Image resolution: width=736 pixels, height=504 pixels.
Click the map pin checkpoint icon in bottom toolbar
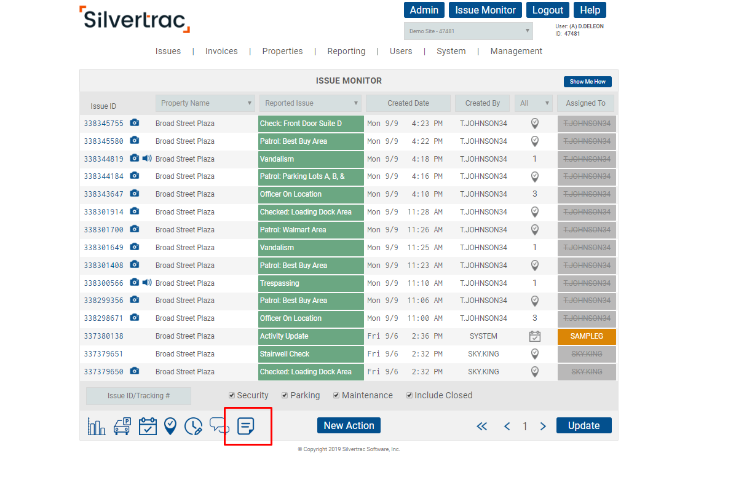pos(170,426)
